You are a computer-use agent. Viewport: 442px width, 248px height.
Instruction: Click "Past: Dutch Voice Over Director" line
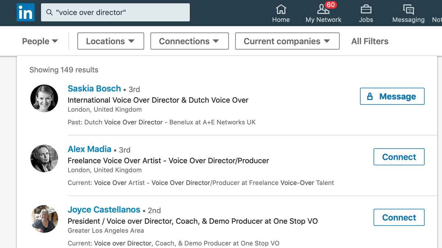162,122
